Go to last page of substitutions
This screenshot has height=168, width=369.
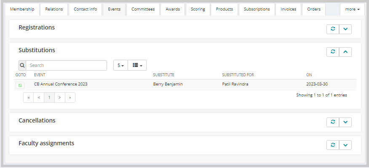pyautogui.click(x=70, y=97)
